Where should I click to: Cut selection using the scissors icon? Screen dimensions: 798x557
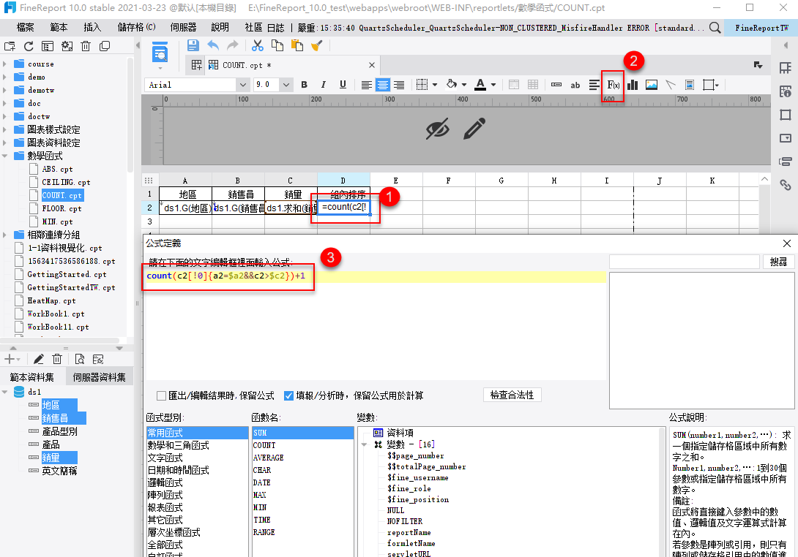click(x=258, y=45)
